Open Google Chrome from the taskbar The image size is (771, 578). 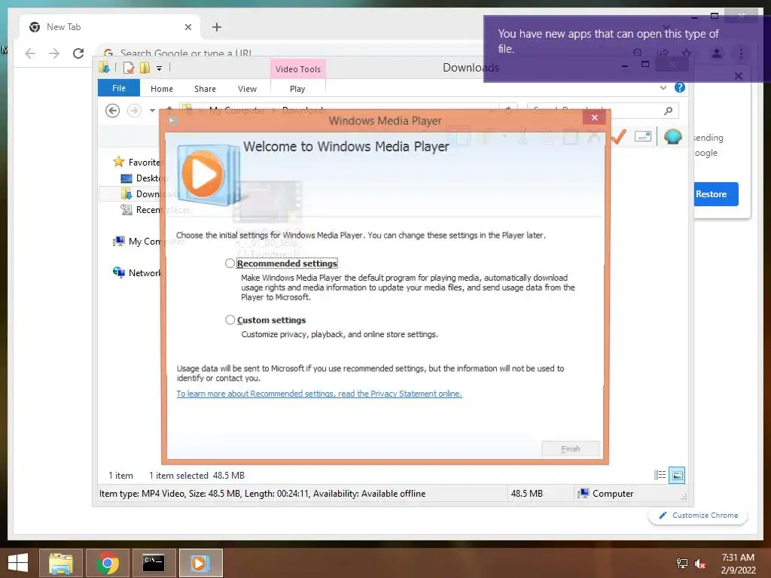[x=107, y=563]
